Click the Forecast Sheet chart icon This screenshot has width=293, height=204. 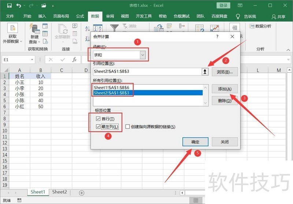click(215, 28)
